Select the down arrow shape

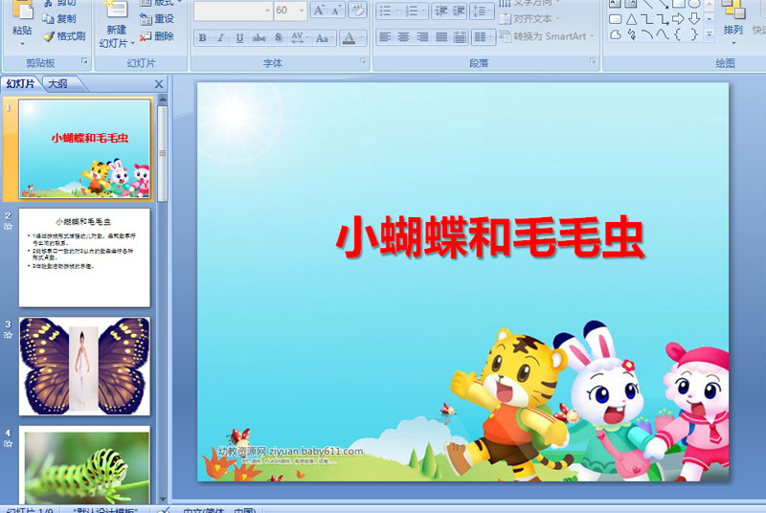pyautogui.click(x=693, y=19)
